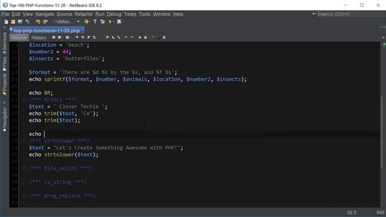Screen dimensions: 386x217
Task: Click the Last Edit editor toolbar icon
Action: (x=54, y=37)
